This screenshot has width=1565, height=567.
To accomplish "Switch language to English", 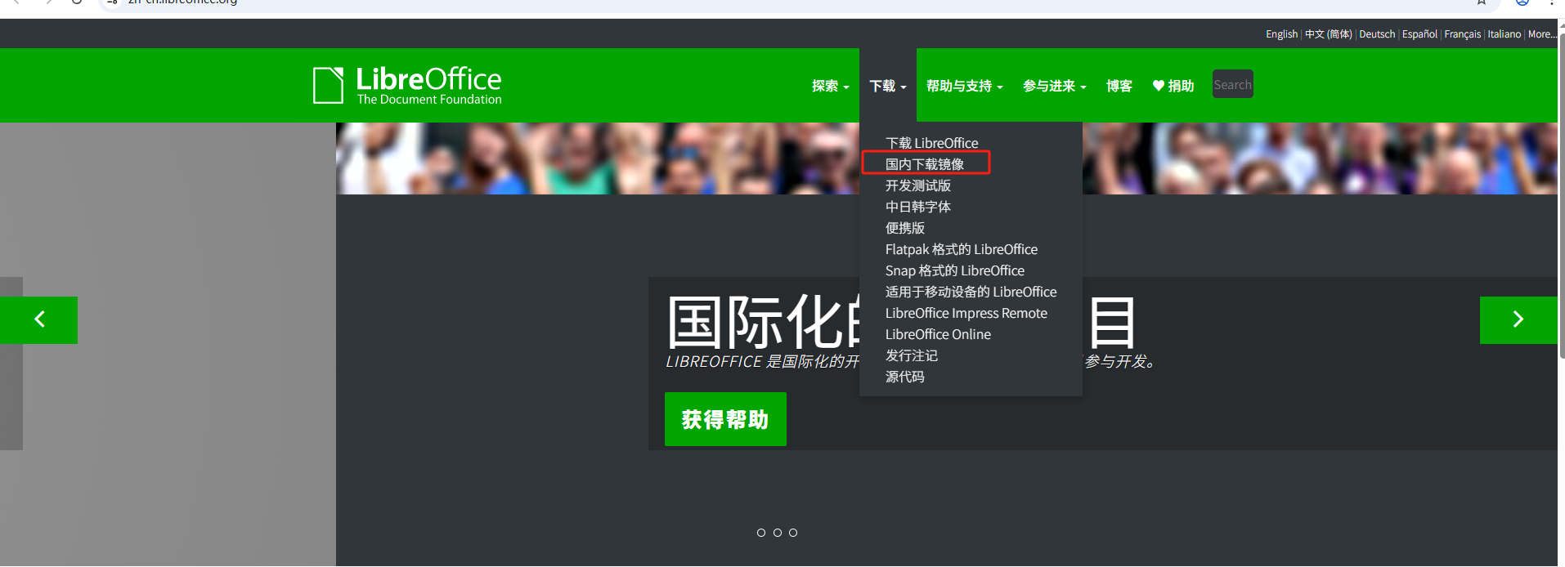I will click(1281, 34).
